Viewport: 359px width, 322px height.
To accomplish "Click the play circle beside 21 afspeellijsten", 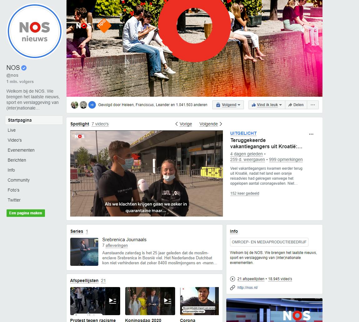I will 232,279.
